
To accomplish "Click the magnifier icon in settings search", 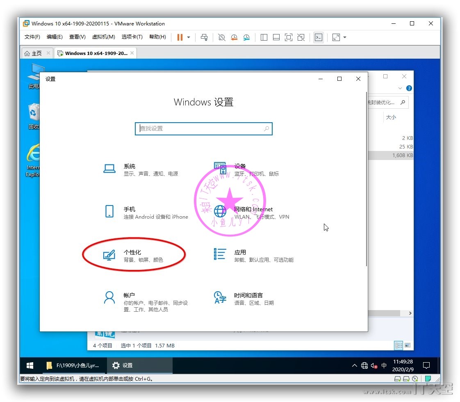I will point(266,128).
